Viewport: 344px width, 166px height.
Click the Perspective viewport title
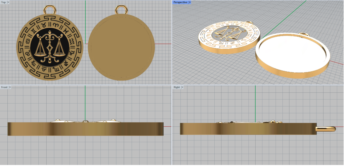click(180, 2)
